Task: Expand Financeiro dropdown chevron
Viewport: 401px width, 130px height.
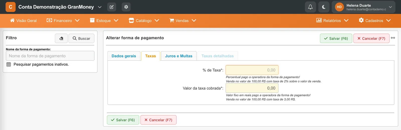Action: 77,21
